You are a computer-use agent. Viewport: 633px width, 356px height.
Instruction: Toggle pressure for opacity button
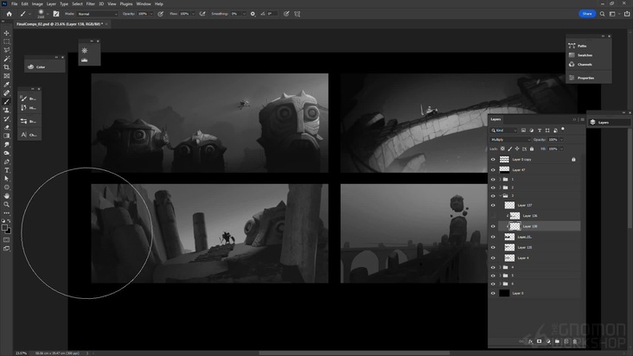click(x=161, y=14)
